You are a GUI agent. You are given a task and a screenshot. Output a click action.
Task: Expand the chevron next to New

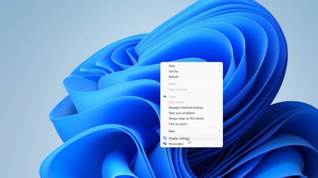click(219, 131)
